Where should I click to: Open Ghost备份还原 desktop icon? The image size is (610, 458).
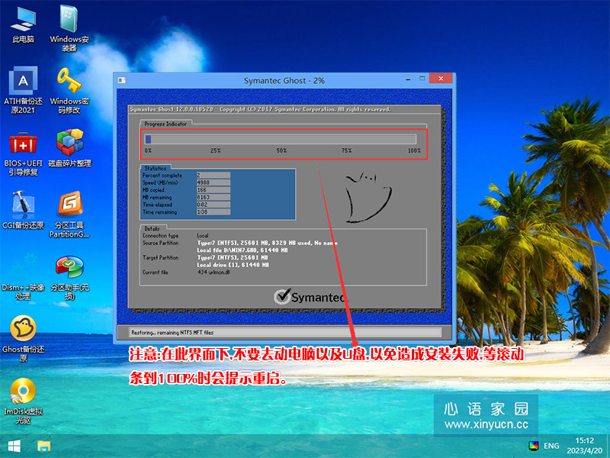click(x=24, y=339)
